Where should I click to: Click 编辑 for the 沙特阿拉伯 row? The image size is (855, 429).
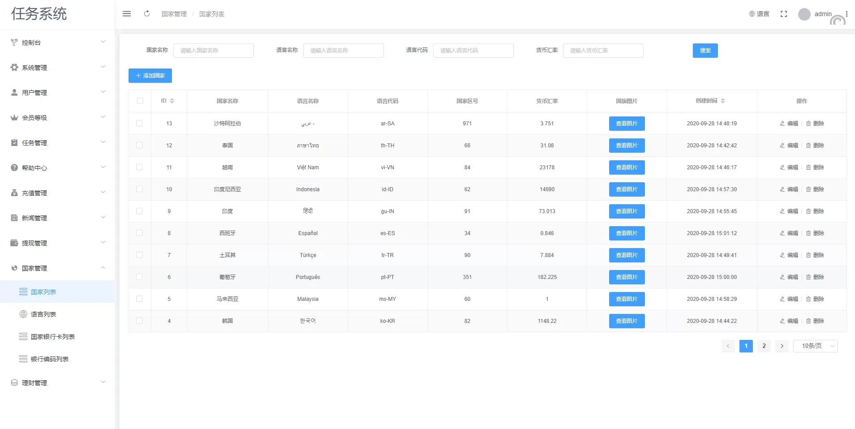click(789, 124)
